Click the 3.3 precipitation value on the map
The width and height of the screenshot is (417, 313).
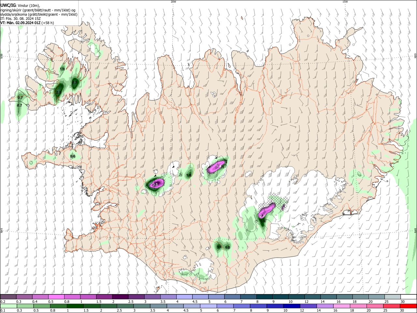click(155, 185)
